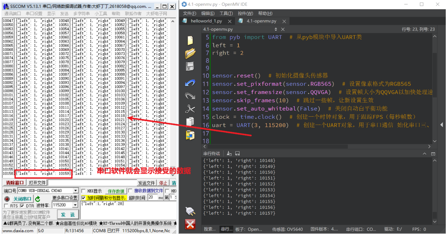Click www.daxia.com link in SSCOM status bar
448x234 pixels.
click(18, 231)
